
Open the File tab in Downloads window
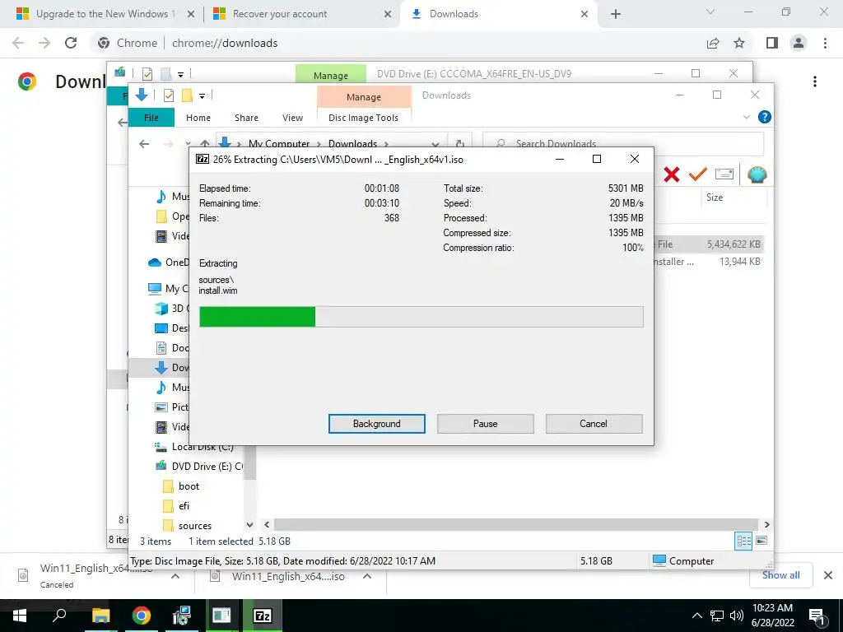(151, 118)
